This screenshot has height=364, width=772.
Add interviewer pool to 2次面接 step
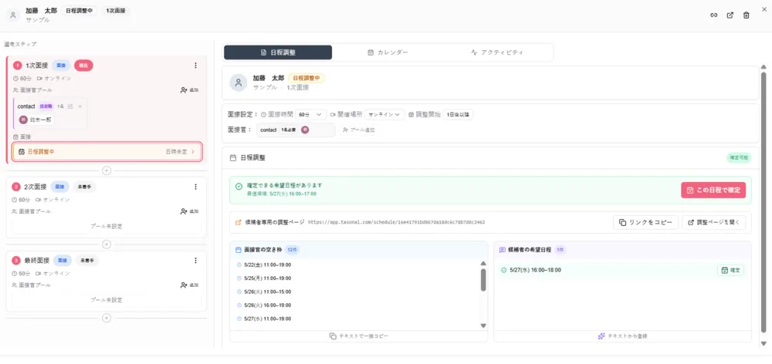(190, 211)
